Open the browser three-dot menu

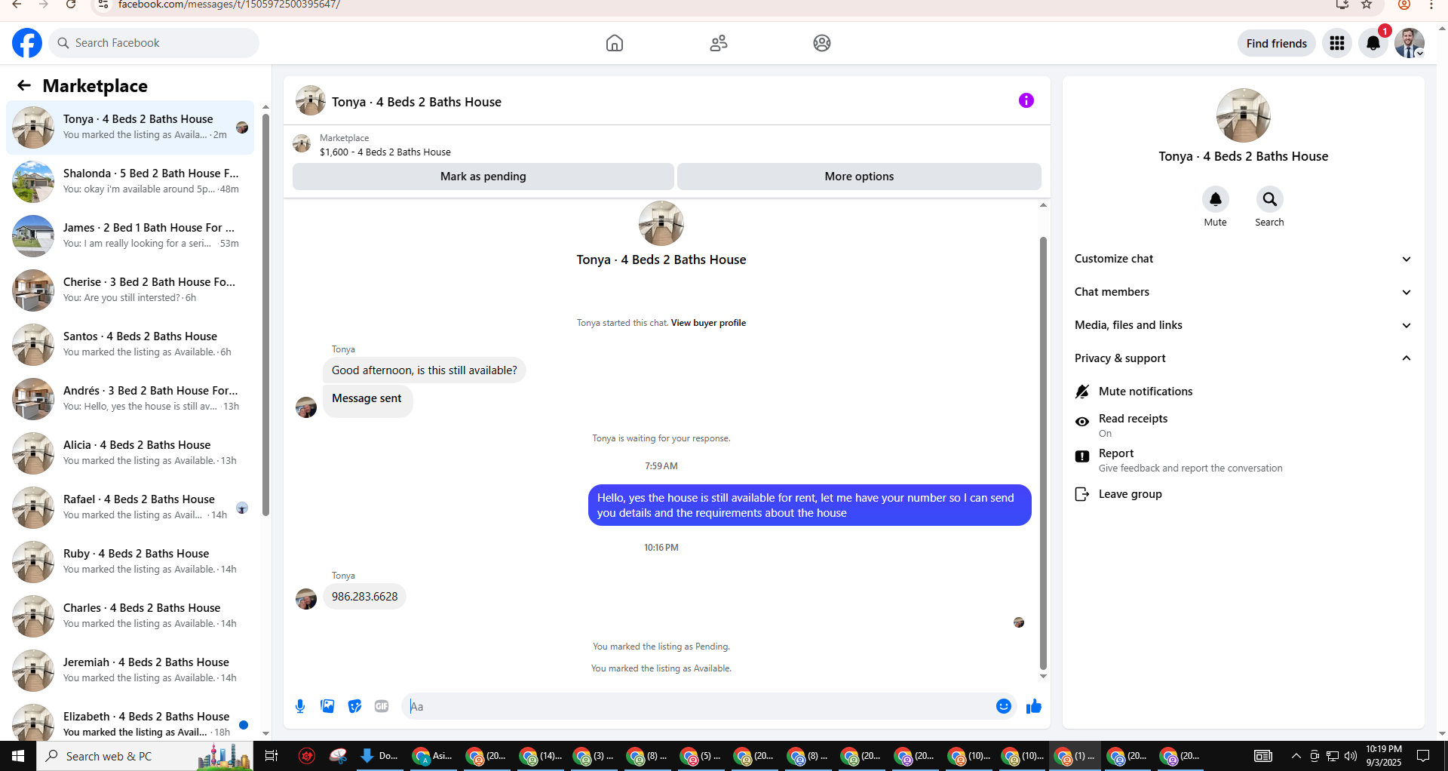pos(1431,5)
